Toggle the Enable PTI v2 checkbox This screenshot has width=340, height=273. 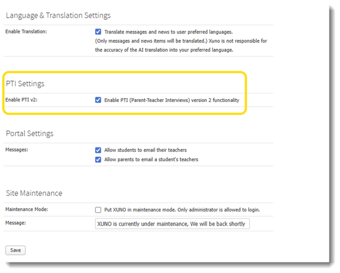coord(98,100)
